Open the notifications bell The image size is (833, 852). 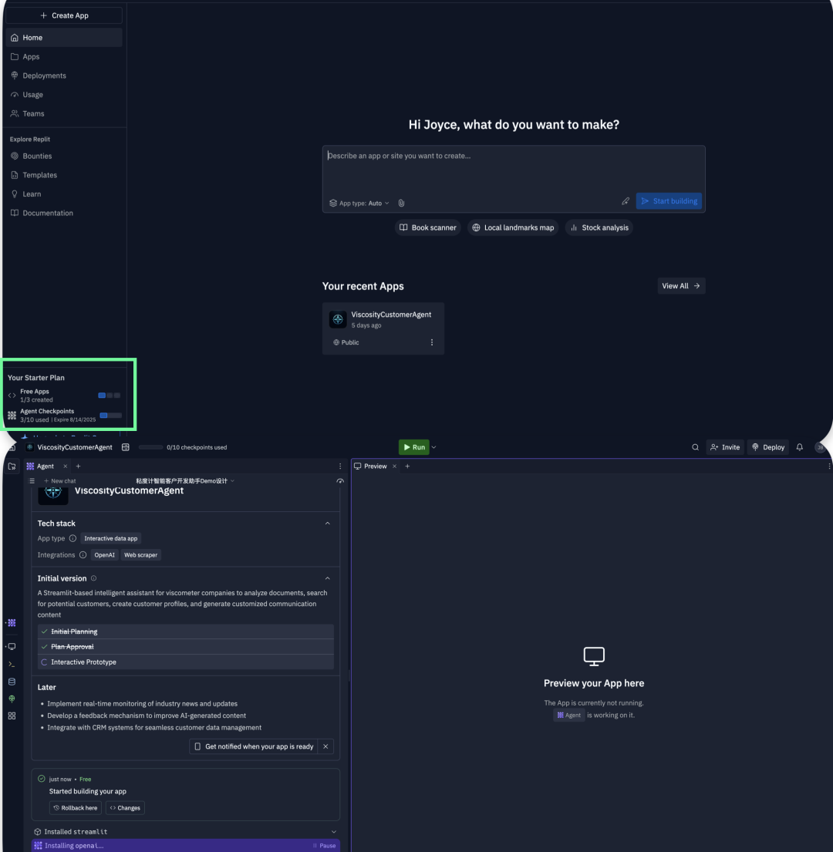click(x=799, y=447)
